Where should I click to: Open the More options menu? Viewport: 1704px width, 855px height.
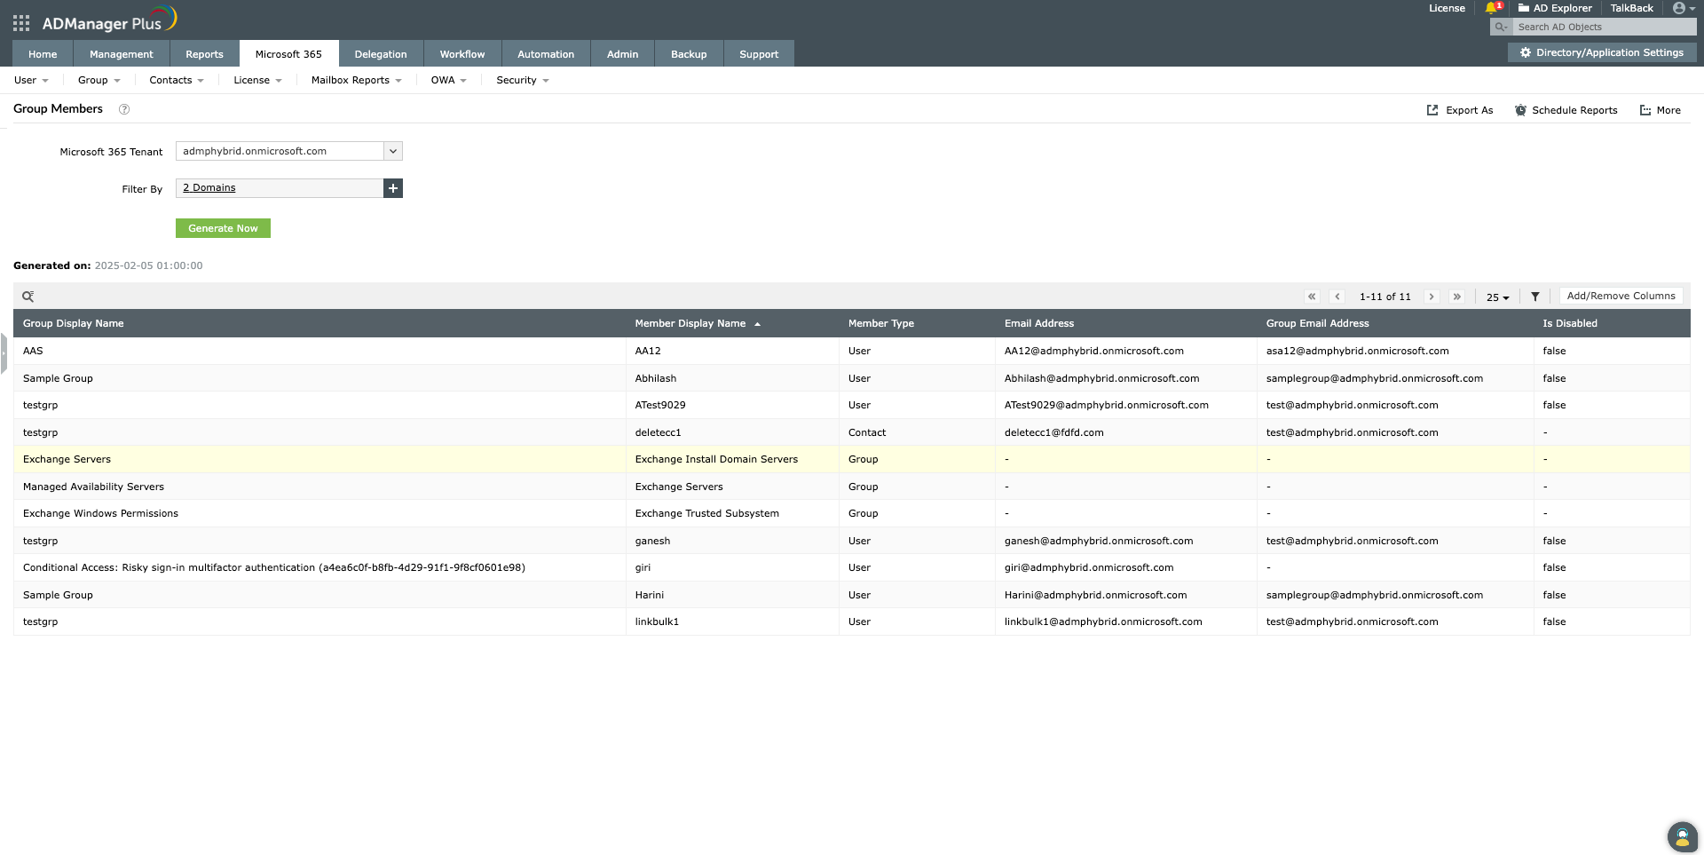pyautogui.click(x=1661, y=110)
